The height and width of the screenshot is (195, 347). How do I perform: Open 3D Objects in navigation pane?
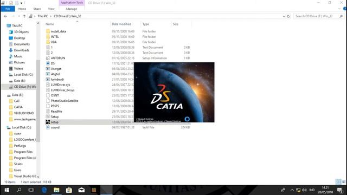21,32
